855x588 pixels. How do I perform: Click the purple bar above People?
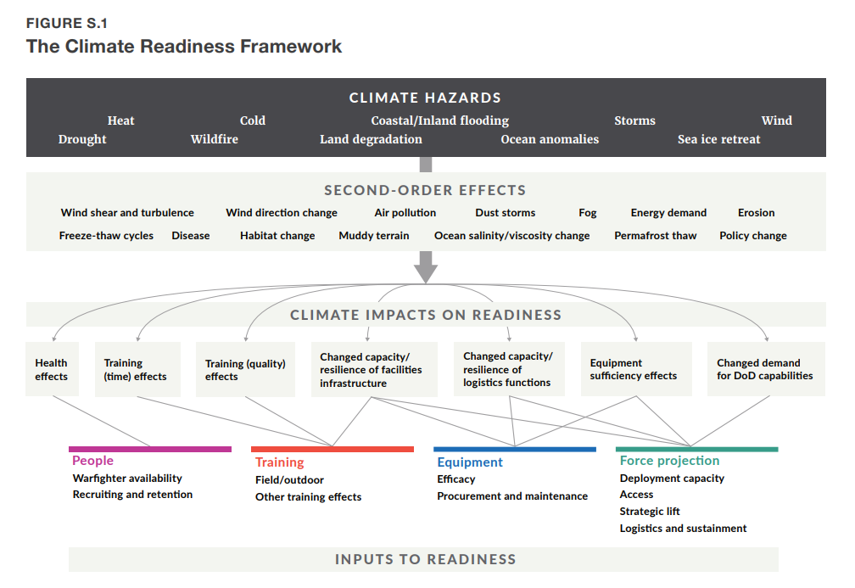(x=150, y=450)
